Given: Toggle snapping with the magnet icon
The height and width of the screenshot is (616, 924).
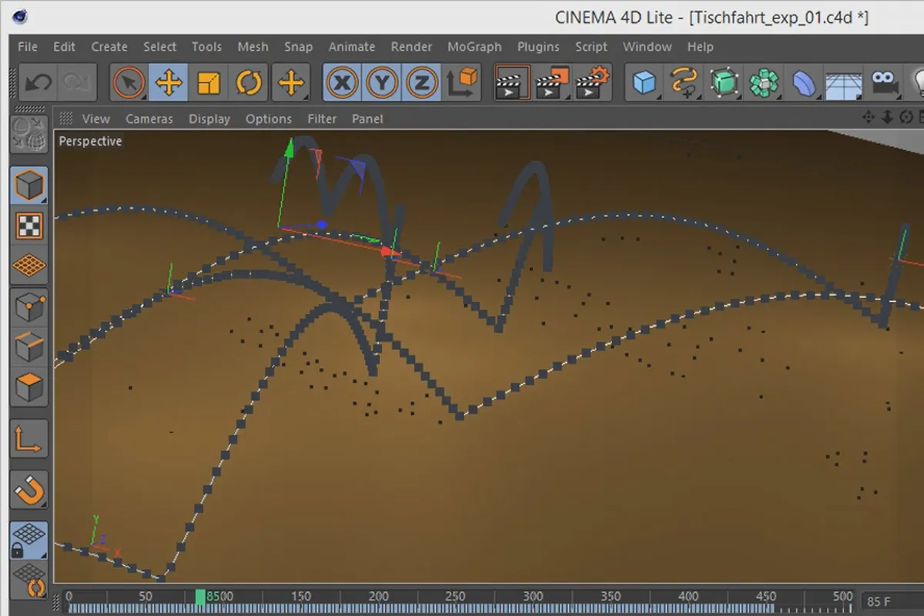Looking at the screenshot, I should point(29,490).
